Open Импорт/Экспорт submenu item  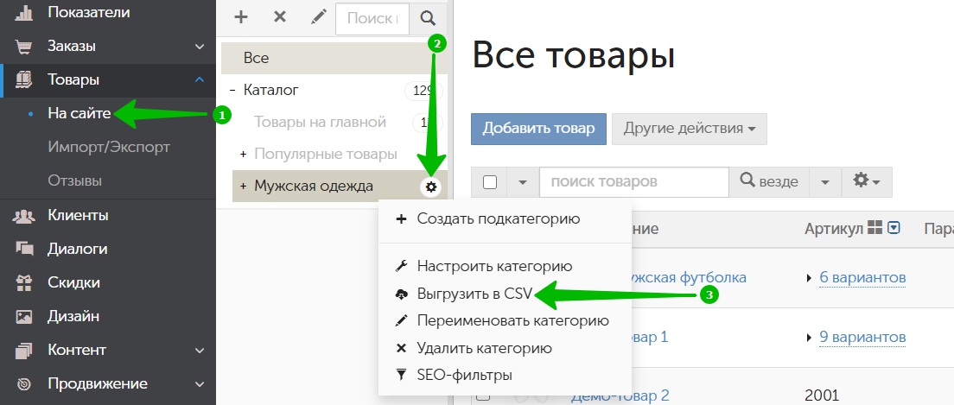pyautogui.click(x=109, y=147)
